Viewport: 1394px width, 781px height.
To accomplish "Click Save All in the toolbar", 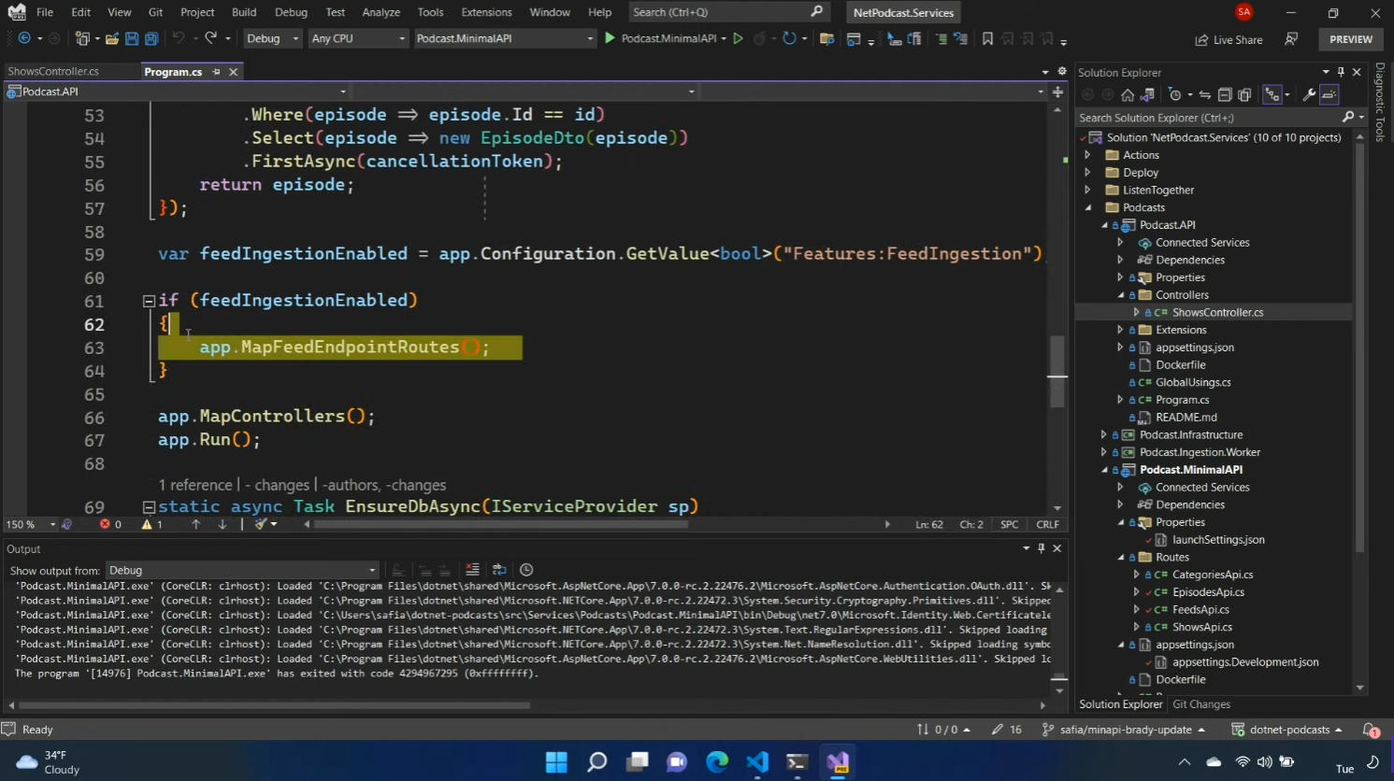I will (151, 38).
